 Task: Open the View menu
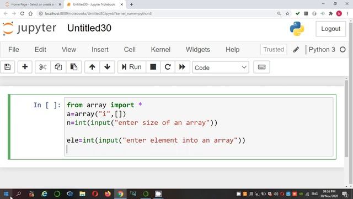pyautogui.click(x=69, y=50)
